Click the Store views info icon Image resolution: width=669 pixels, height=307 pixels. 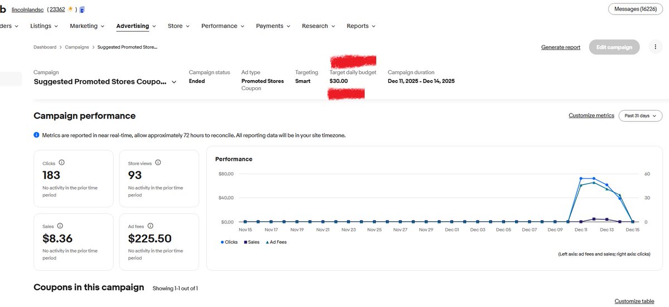coord(158,162)
